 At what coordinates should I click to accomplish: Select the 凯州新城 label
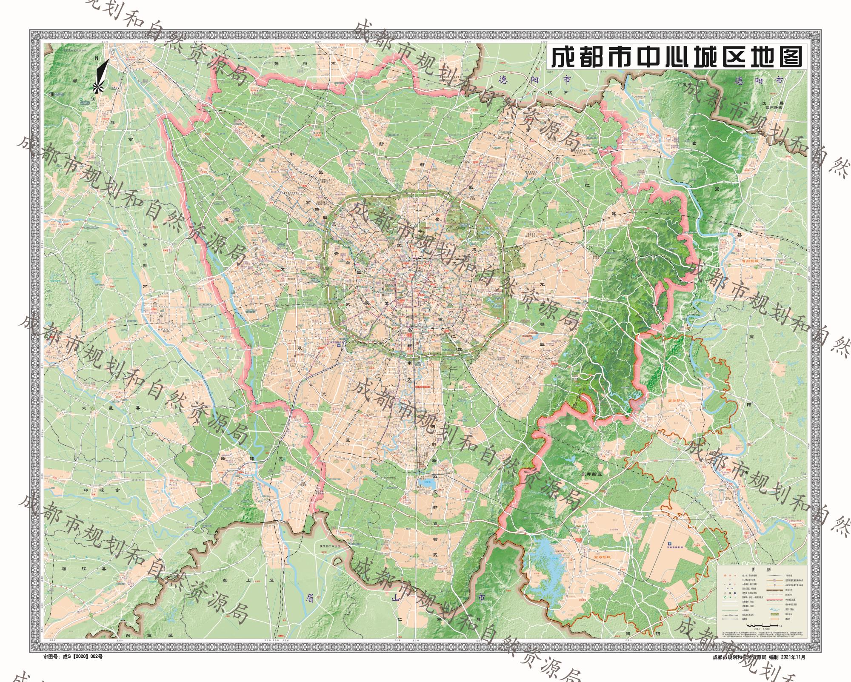(774, 108)
